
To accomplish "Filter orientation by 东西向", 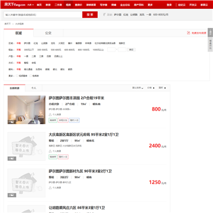I will tap(39, 69).
